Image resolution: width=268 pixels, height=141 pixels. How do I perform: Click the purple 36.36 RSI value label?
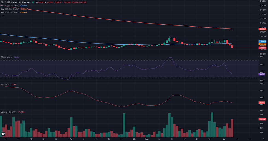pyautogui.click(x=262, y=74)
